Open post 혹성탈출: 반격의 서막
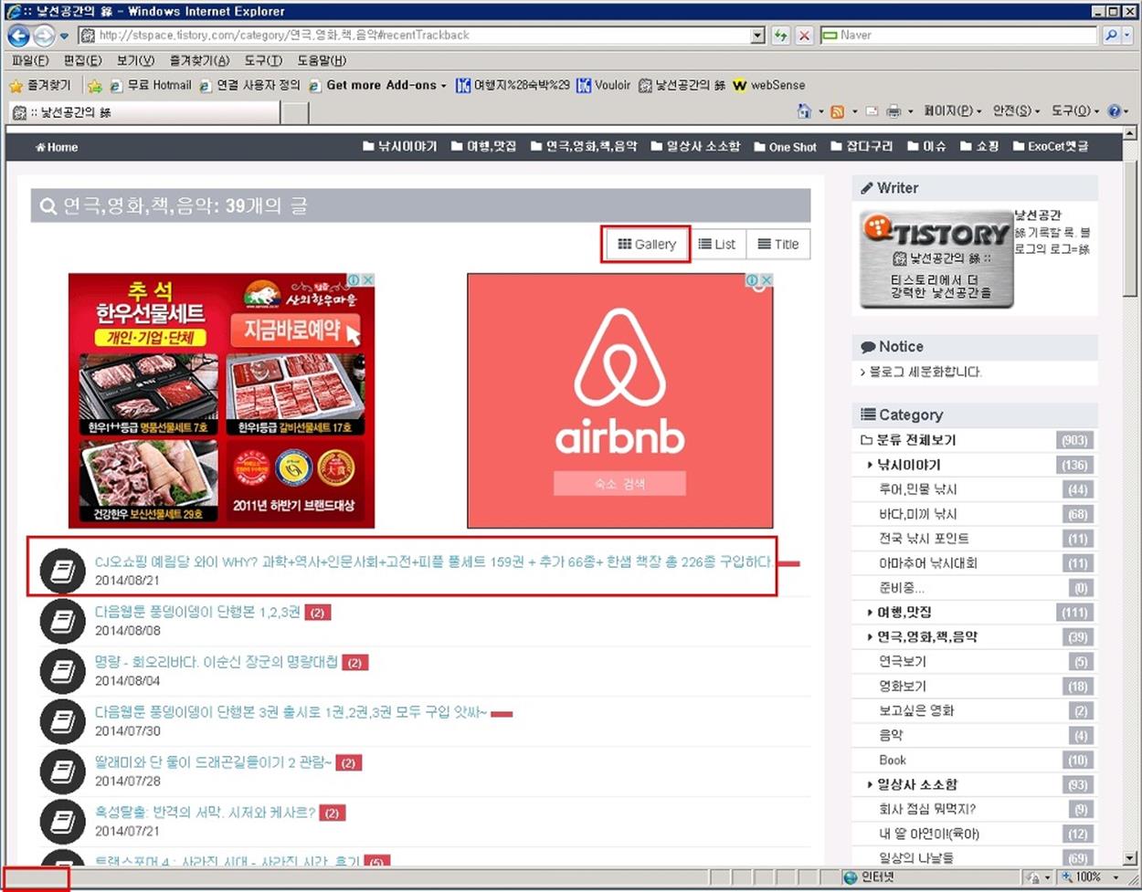This screenshot has height=892, width=1142. point(205,813)
